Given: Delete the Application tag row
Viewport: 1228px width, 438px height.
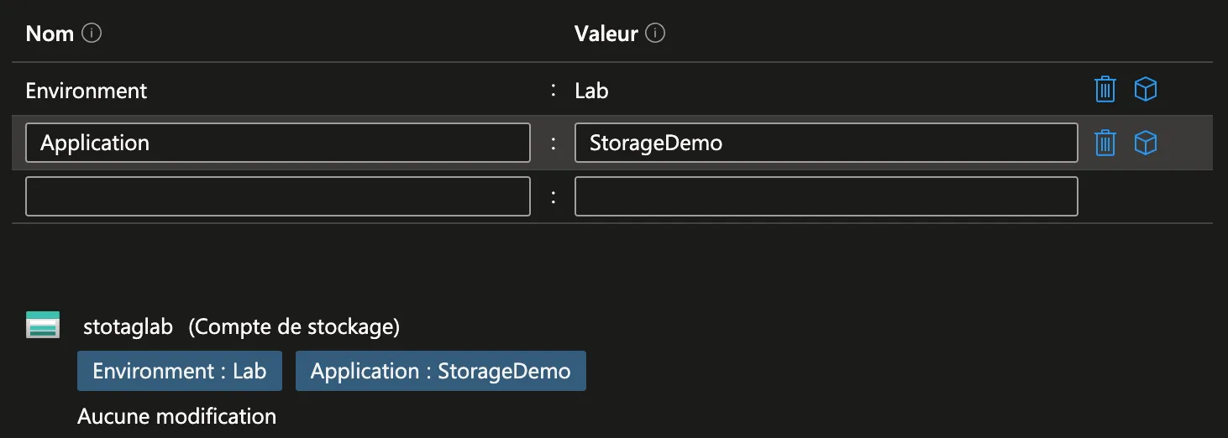Looking at the screenshot, I should click(1105, 143).
